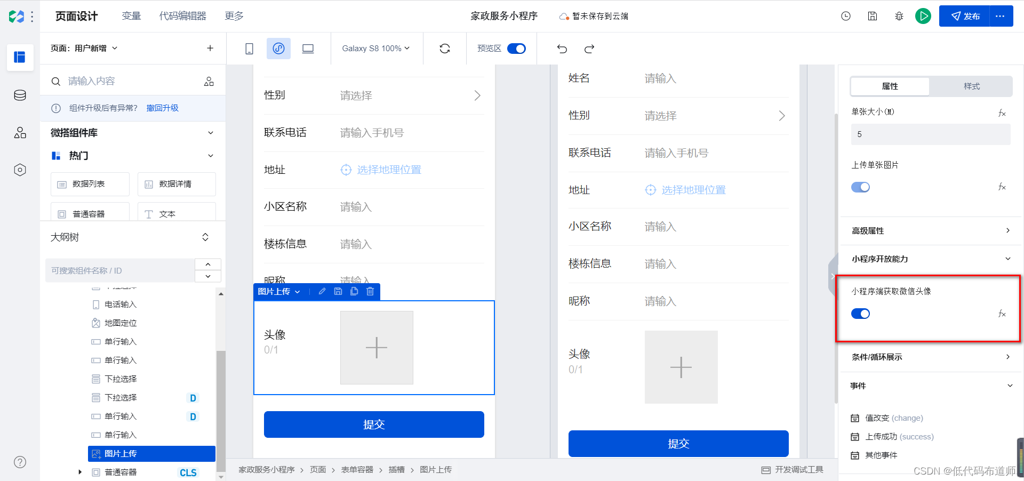Click fx icon for 上传单张图片

[x=1002, y=187]
